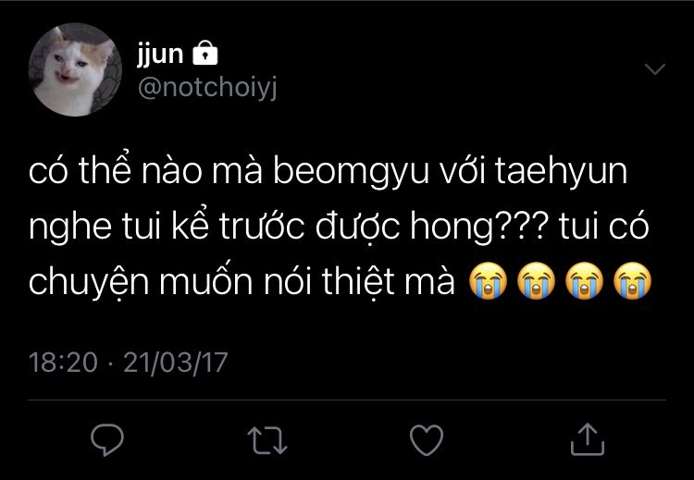Click the text 'hong???' in tweet

479,227
